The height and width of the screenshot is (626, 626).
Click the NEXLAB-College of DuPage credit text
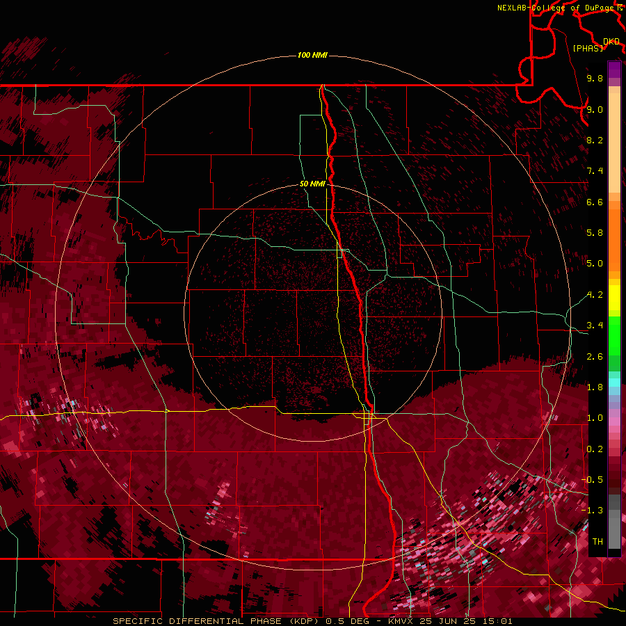point(556,8)
